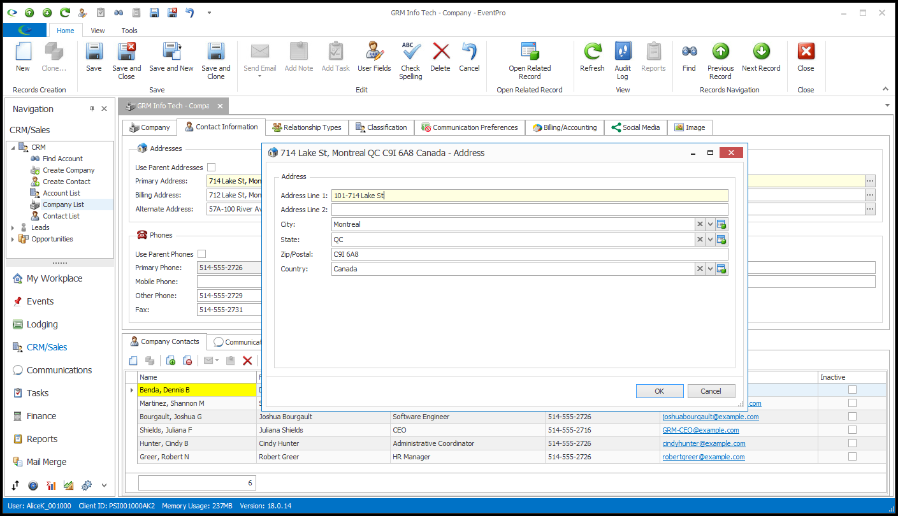This screenshot has height=516, width=898.
Task: Go to Previous Record
Action: (720, 61)
